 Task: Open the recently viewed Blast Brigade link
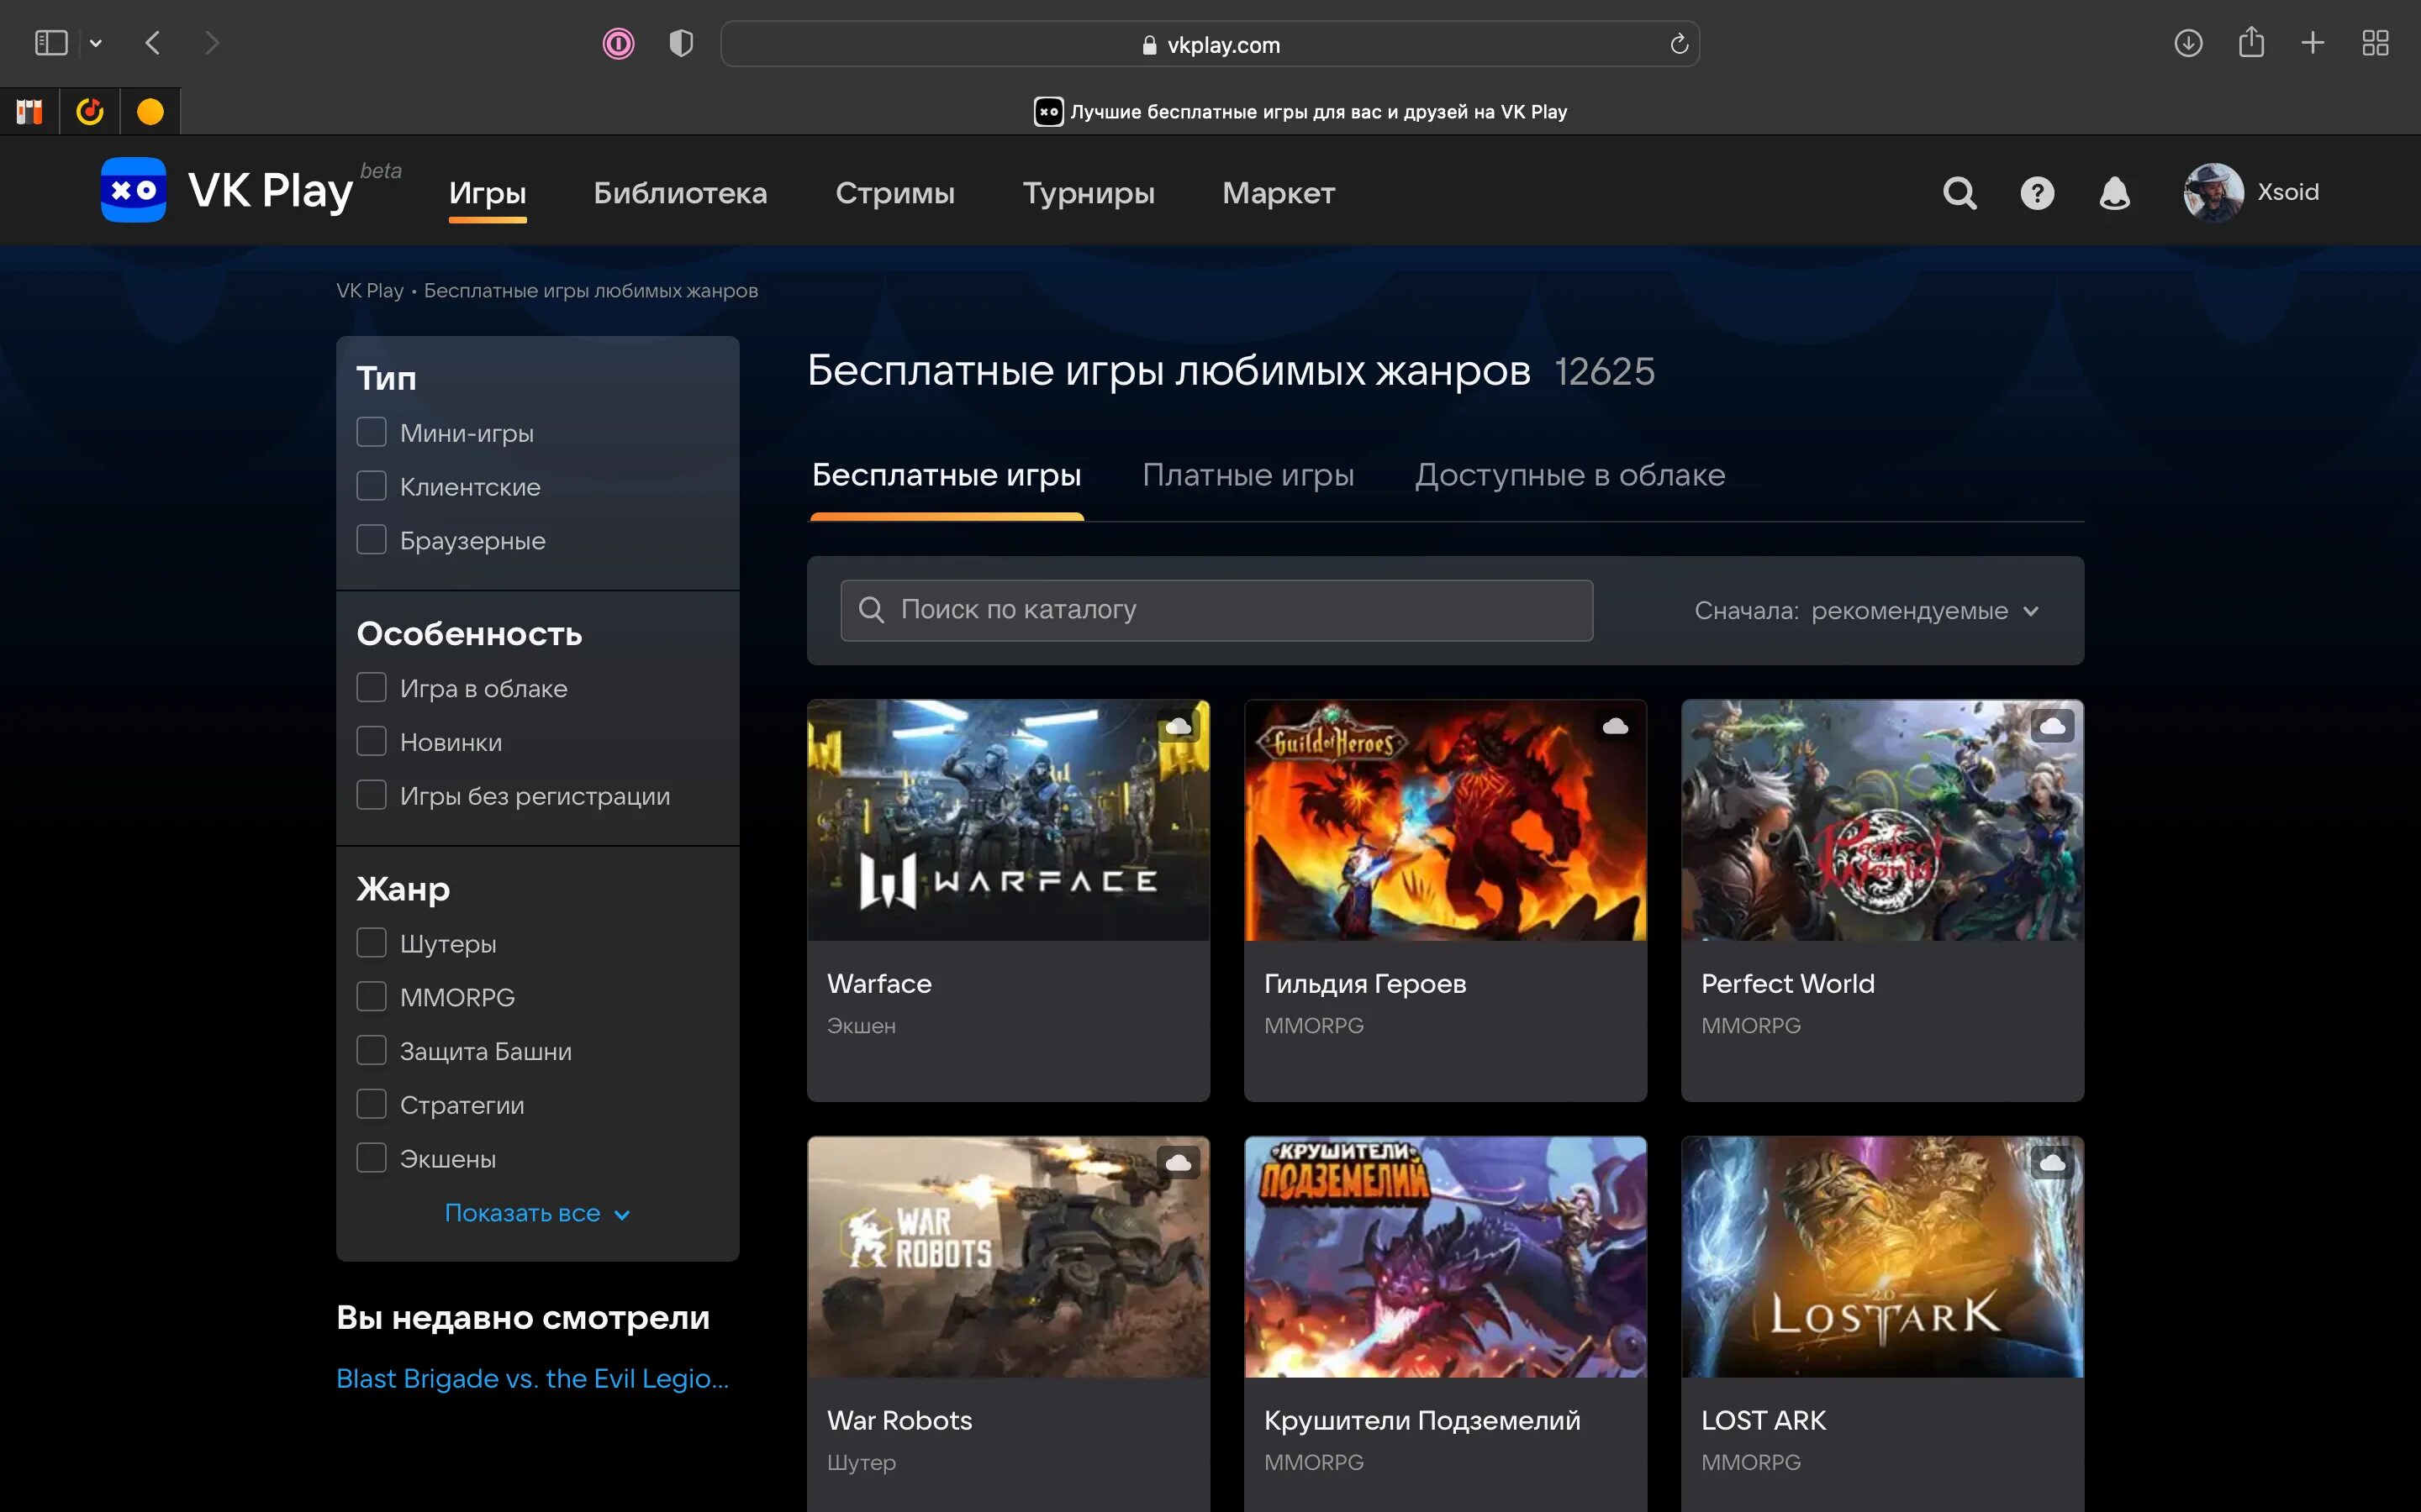532,1378
